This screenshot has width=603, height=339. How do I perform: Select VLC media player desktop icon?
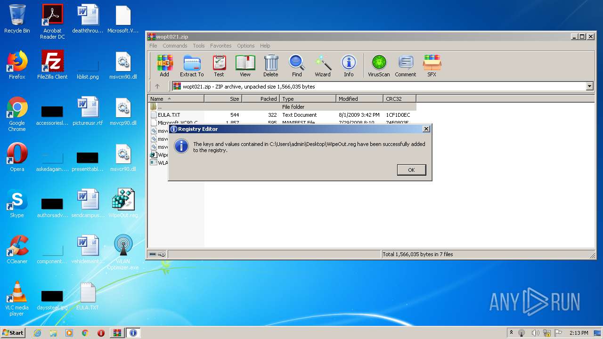17,299
